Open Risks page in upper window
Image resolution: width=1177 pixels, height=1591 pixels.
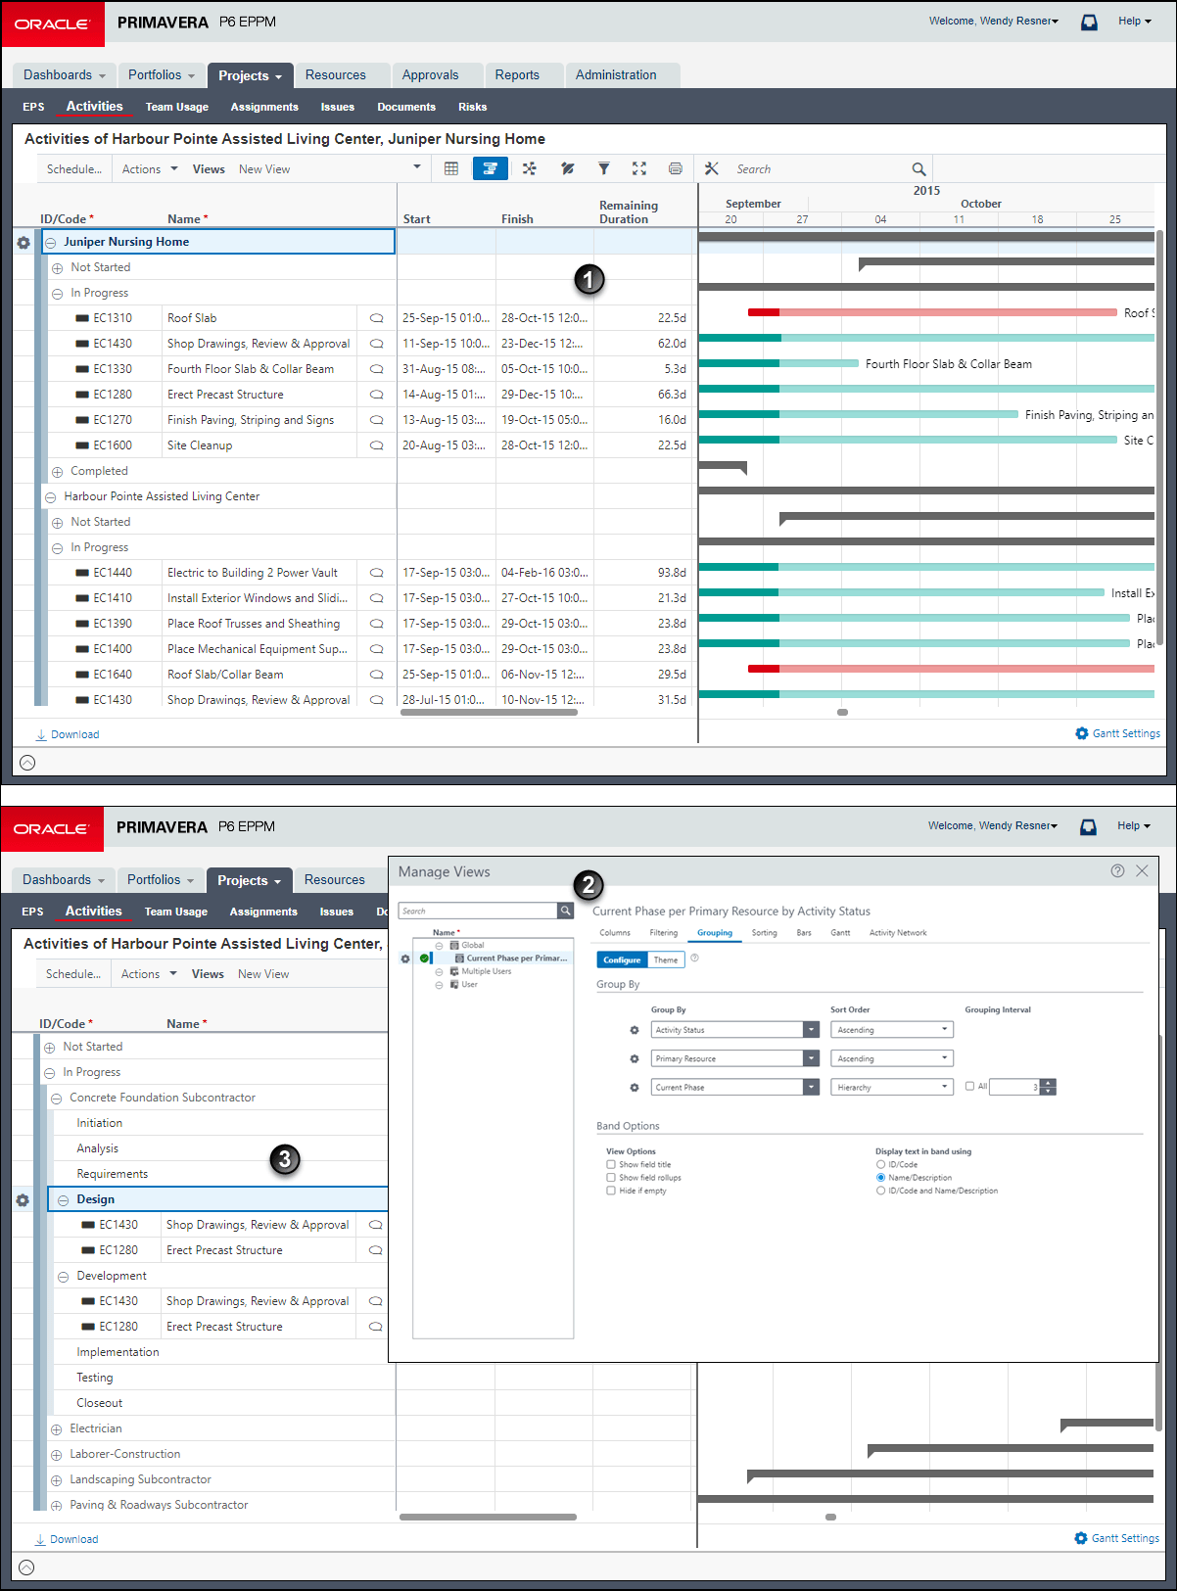tap(473, 107)
